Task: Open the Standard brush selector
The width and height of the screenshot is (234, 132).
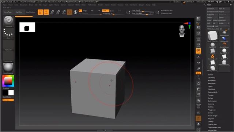Action: (x=8, y=21)
